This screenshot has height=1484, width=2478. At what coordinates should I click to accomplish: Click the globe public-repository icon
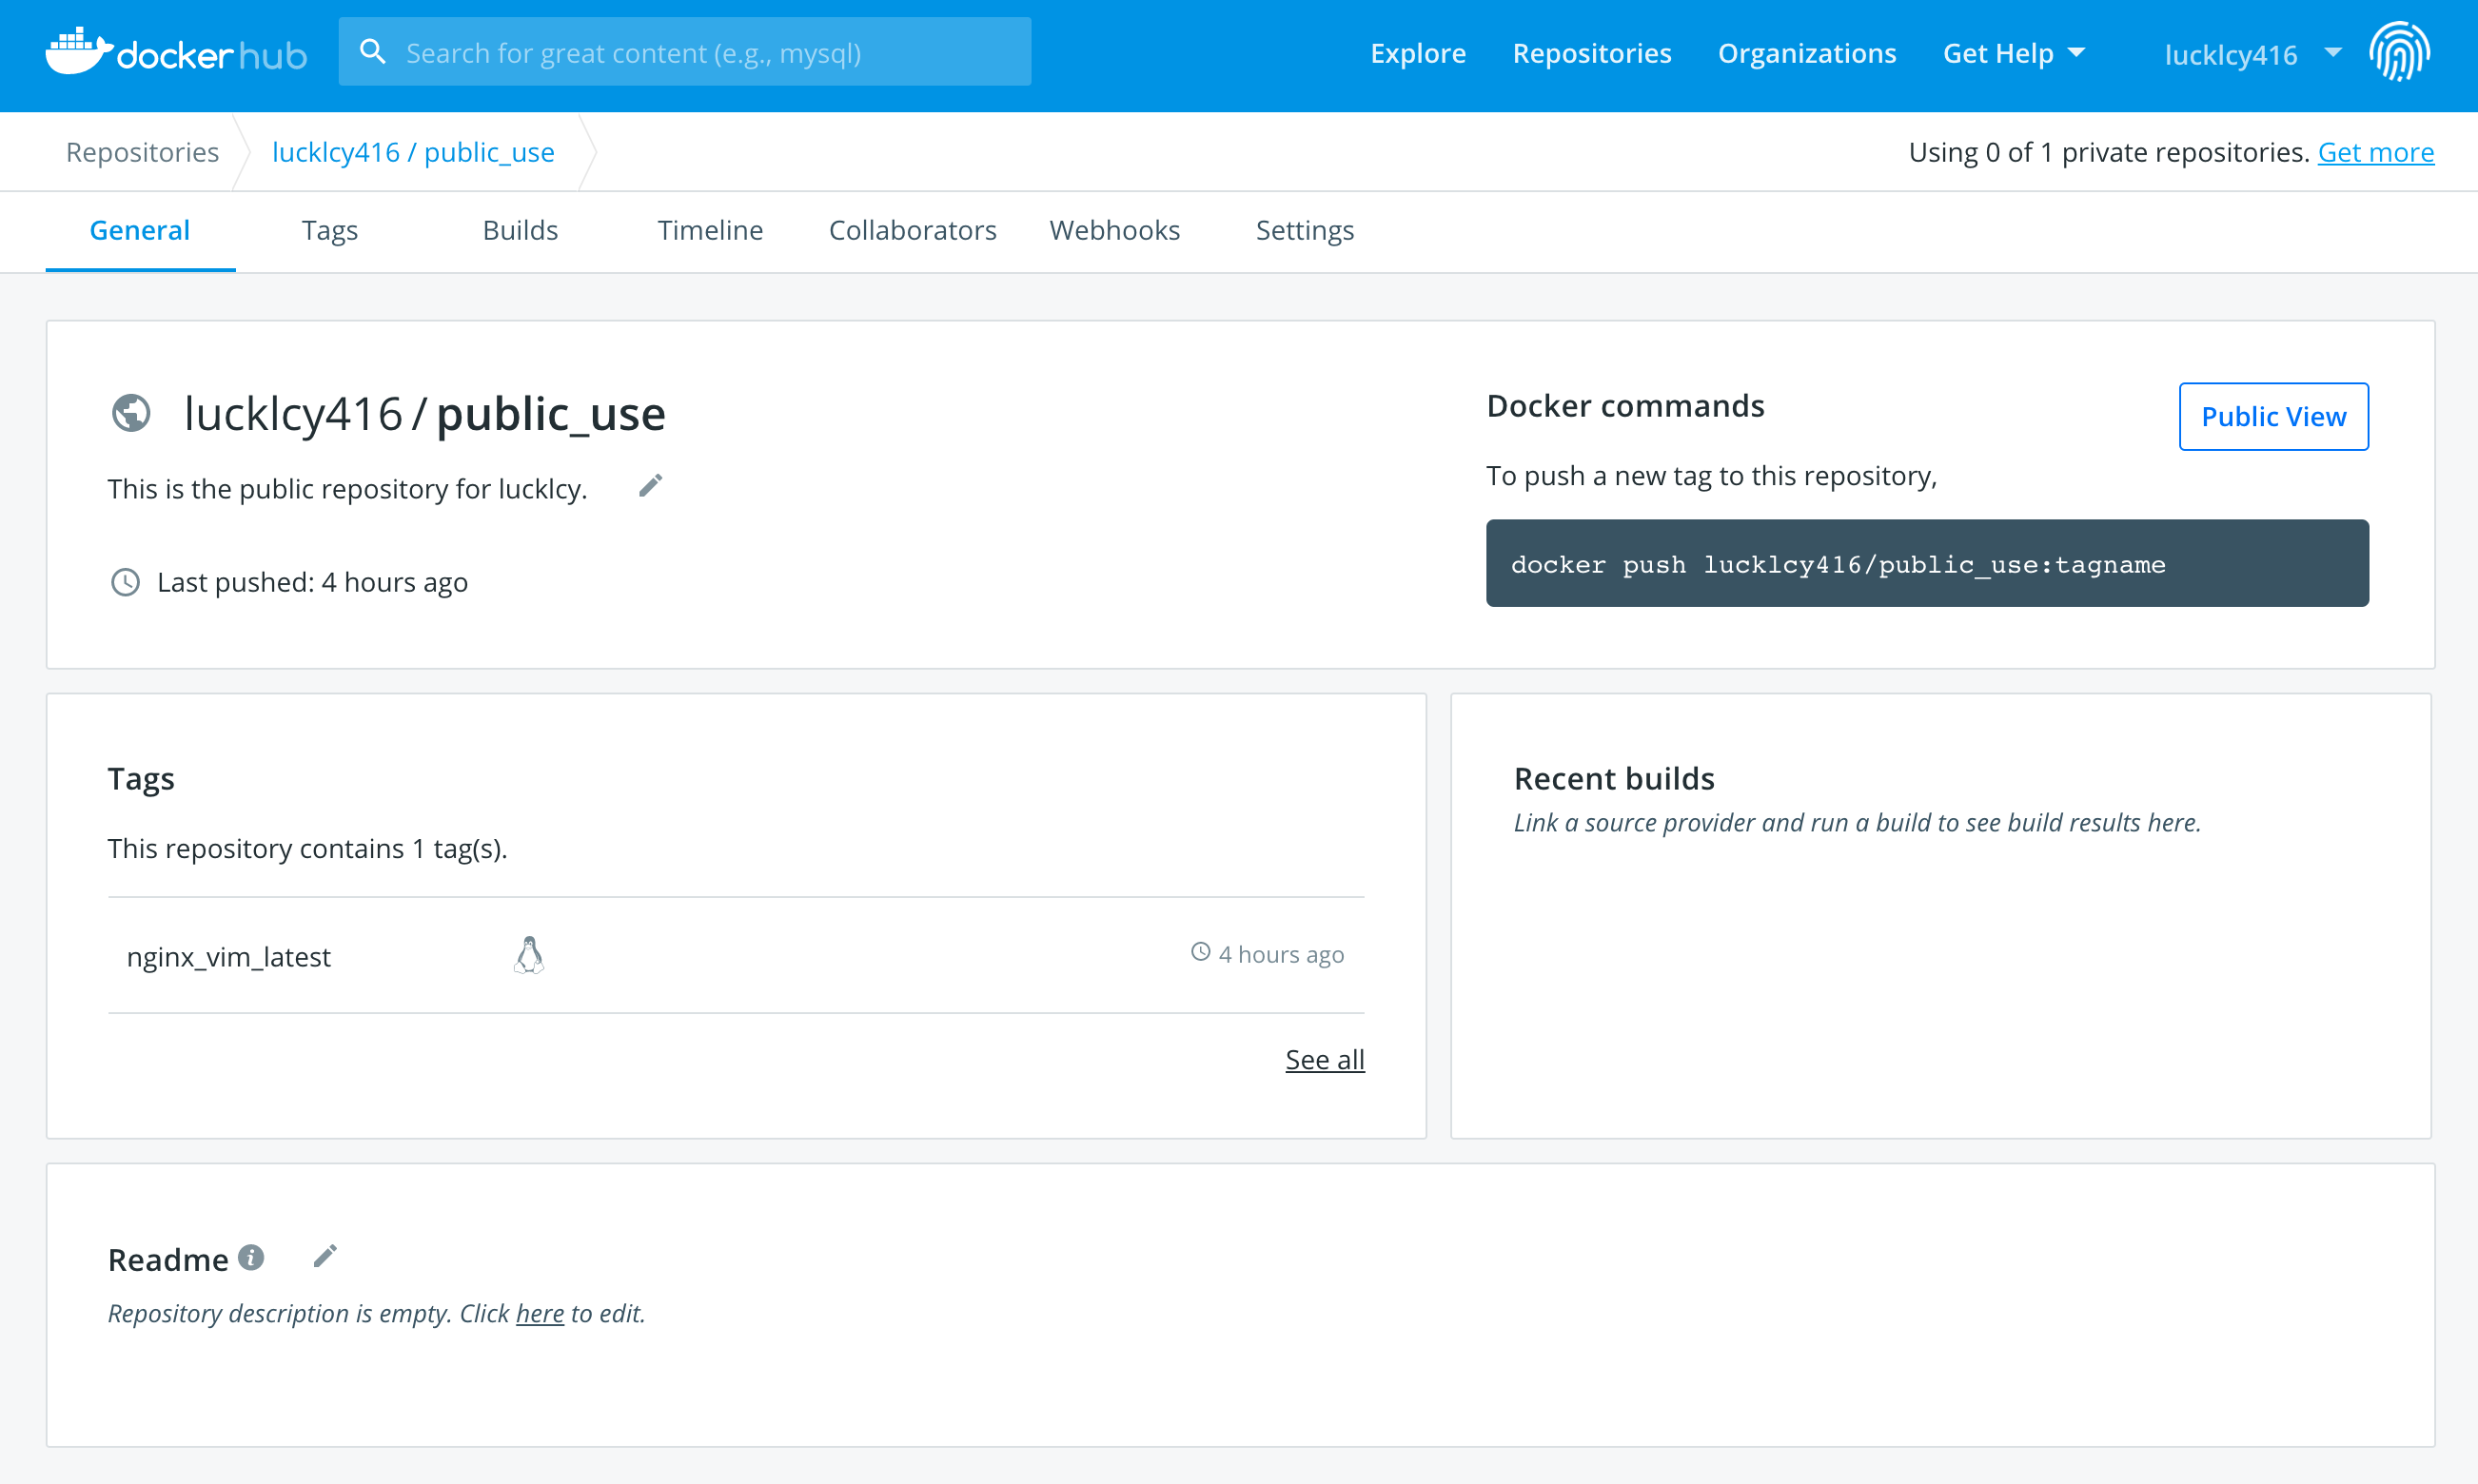(x=131, y=413)
